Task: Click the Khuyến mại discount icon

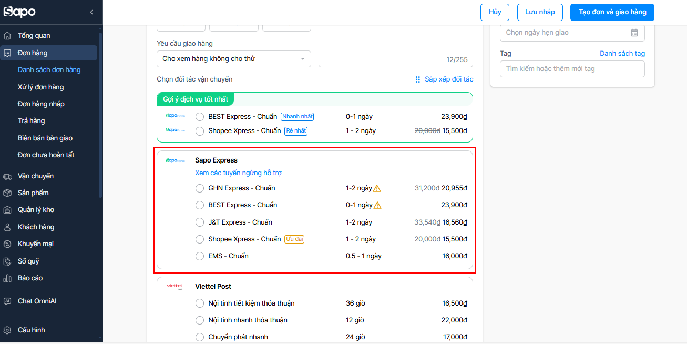Action: pos(7,244)
